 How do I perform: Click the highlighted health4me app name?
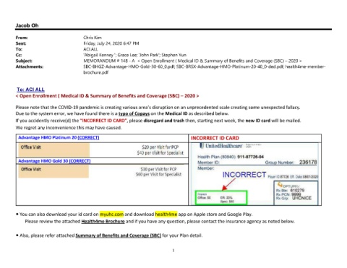(166, 214)
